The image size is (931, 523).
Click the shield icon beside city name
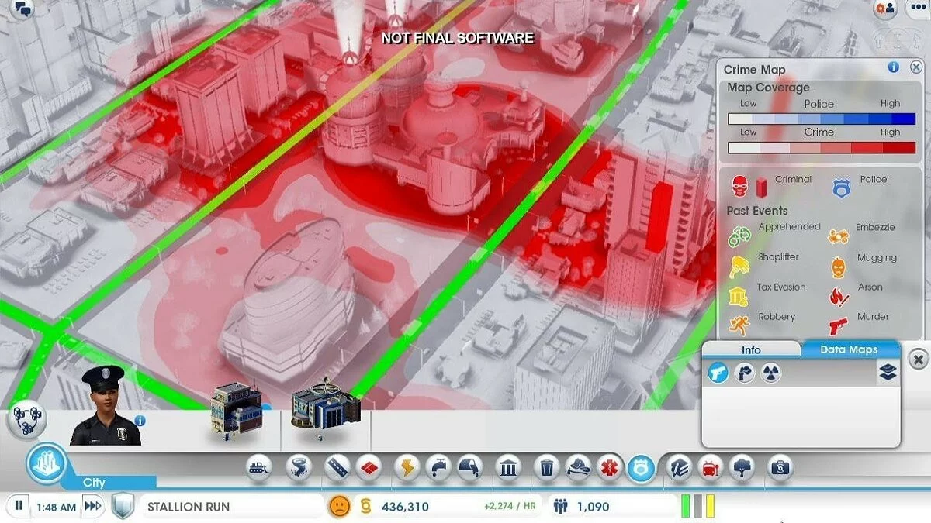(x=123, y=507)
